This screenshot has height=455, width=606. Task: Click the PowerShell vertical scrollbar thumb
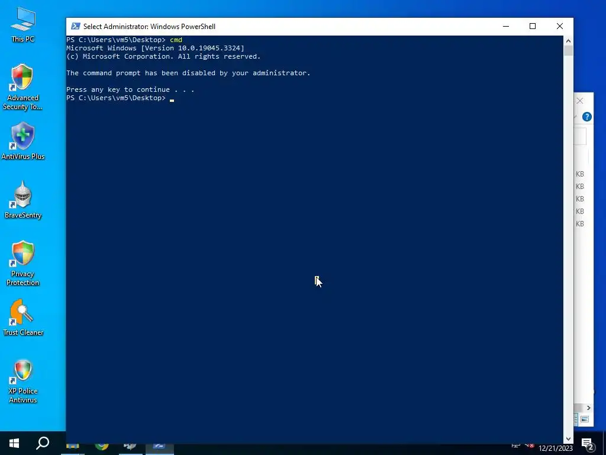click(568, 51)
